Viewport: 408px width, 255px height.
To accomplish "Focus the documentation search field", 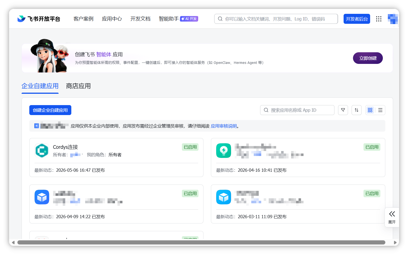I will (x=276, y=19).
